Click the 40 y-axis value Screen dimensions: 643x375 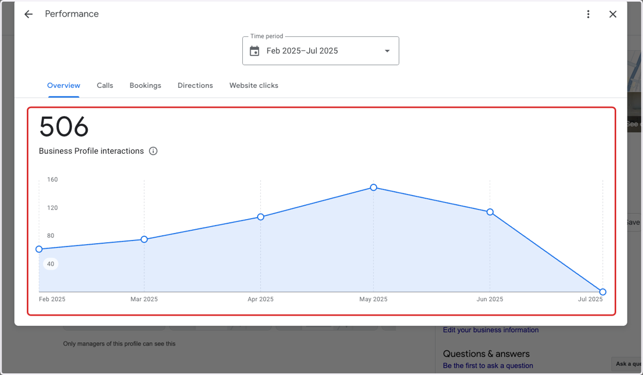click(50, 264)
